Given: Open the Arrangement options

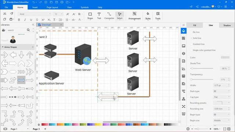Looking at the screenshot, I should pos(134,16).
